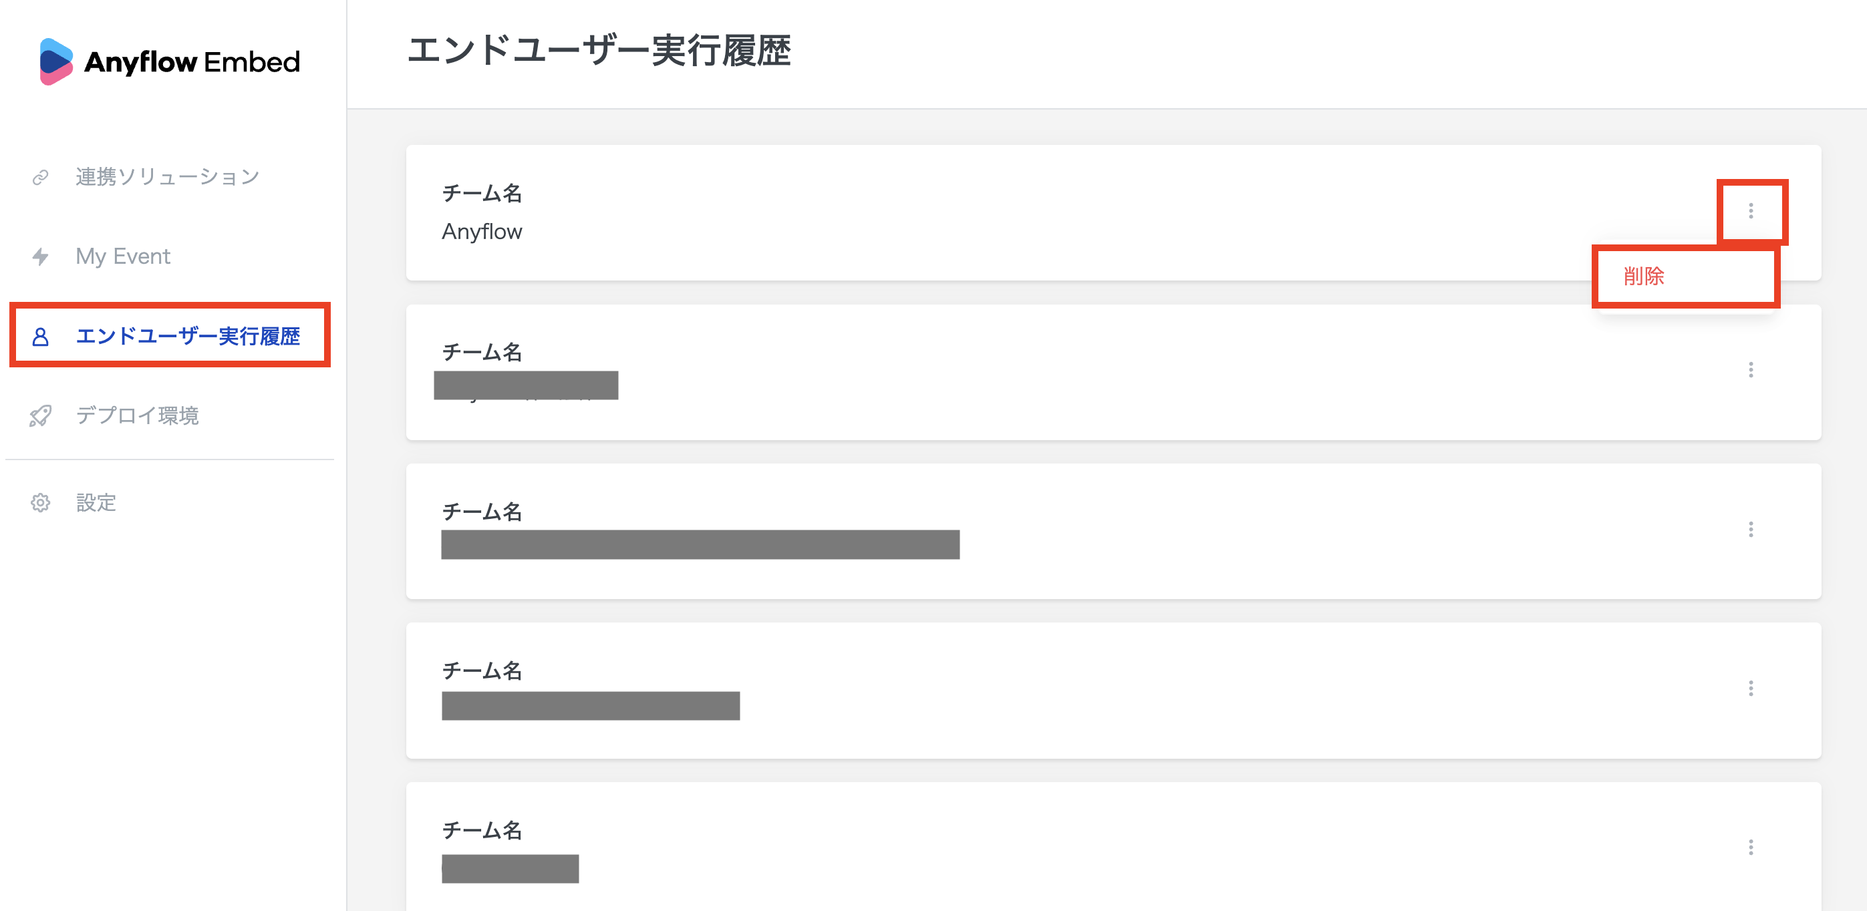Viewport: 1867px width, 911px height.
Task: Select the エンドユーザー実行履歴 sidebar item
Action: [188, 336]
